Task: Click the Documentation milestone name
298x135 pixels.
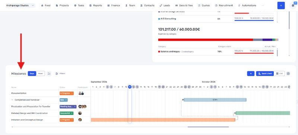Action: coord(19,93)
